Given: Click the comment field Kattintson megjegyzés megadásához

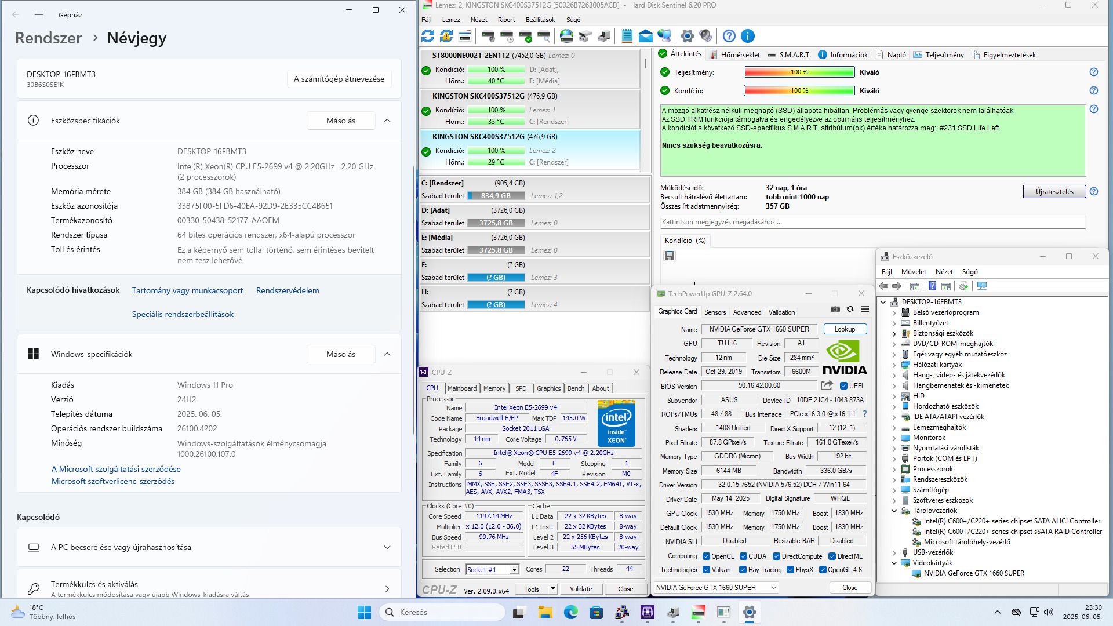Looking at the screenshot, I should (x=873, y=222).
